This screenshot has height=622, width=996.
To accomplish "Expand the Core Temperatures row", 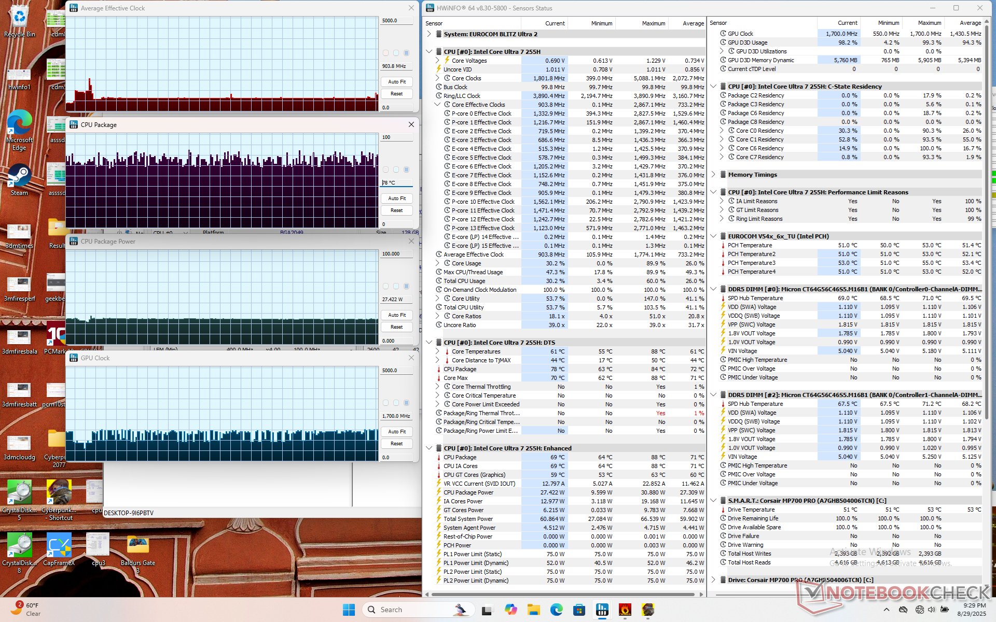I will click(437, 351).
